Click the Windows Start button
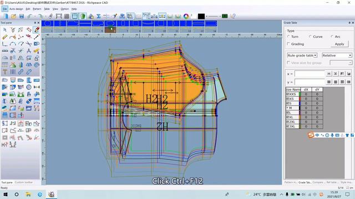Viewport: 355px width, 199px height. [6, 194]
